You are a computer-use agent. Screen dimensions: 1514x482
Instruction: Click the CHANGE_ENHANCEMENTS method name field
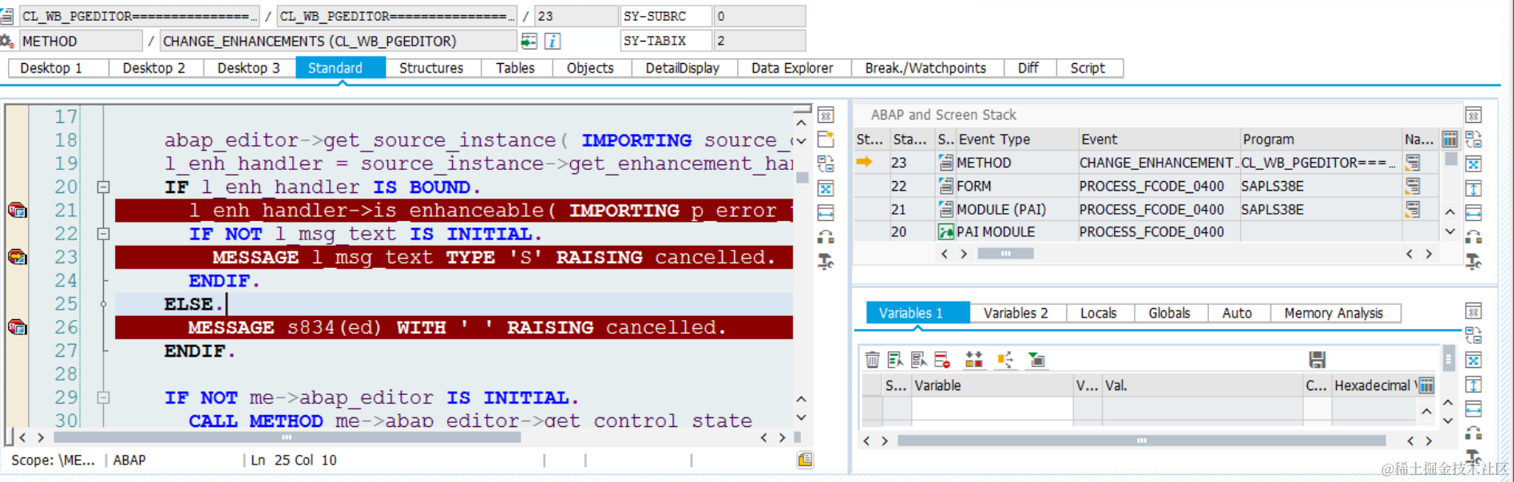tap(339, 41)
